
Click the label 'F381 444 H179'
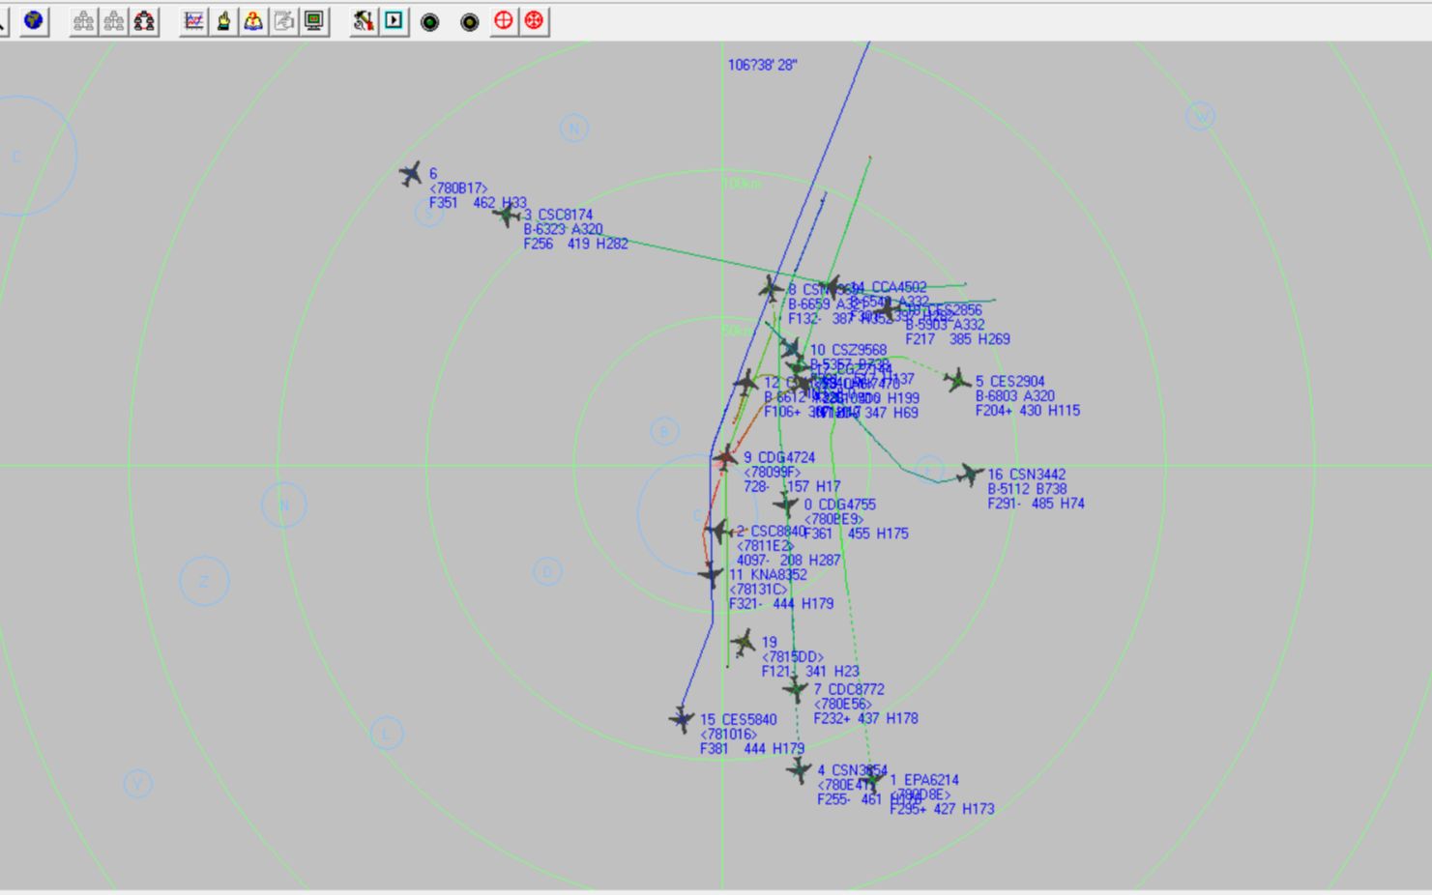(x=752, y=749)
